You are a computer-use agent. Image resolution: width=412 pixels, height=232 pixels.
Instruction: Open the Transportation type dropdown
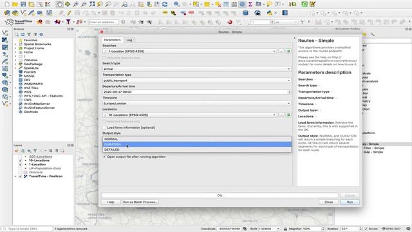pos(197,81)
